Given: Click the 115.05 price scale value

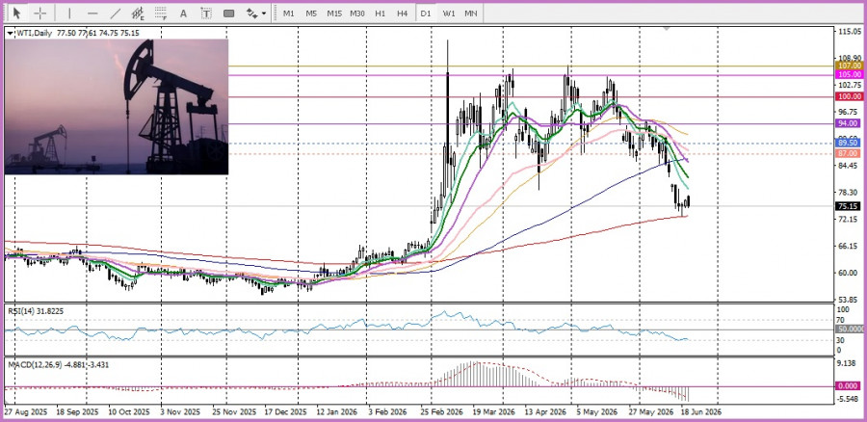Looking at the screenshot, I should (x=850, y=32).
